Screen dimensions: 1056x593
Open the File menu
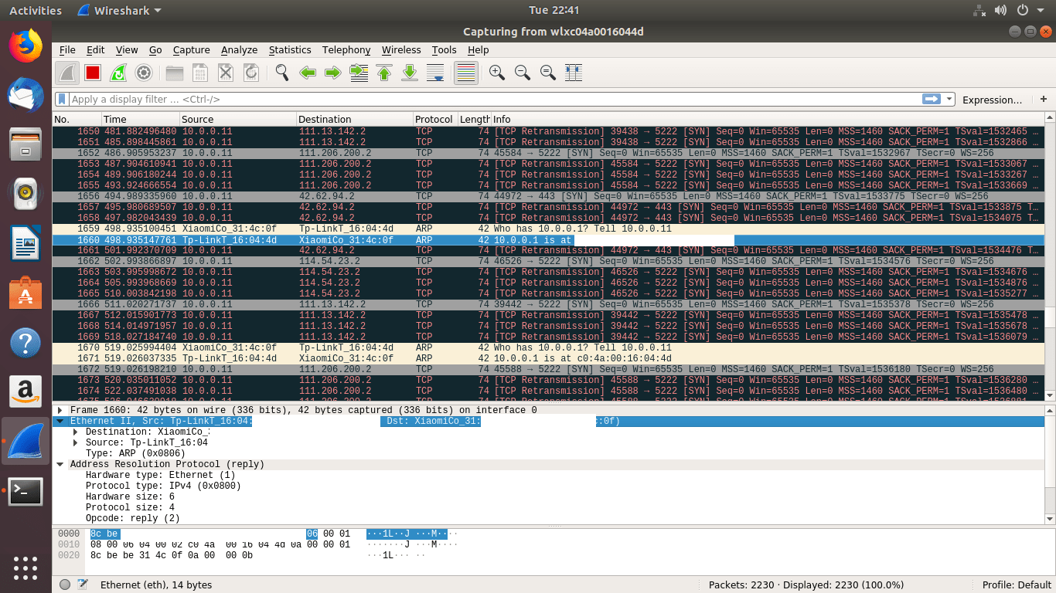pyautogui.click(x=67, y=49)
